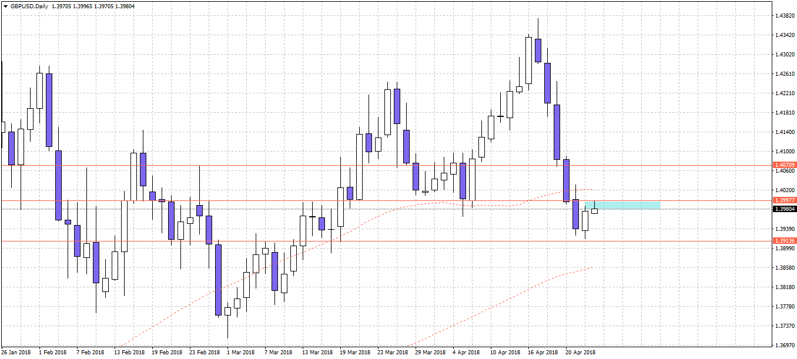Select the gray horizontal line at 1.40709
This screenshot has width=797, height=359.
tap(386, 165)
